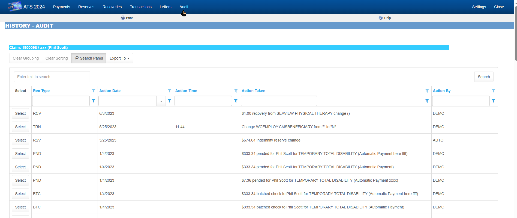Click the Action Taken header filter icon
This screenshot has height=218, width=517.
[x=427, y=91]
